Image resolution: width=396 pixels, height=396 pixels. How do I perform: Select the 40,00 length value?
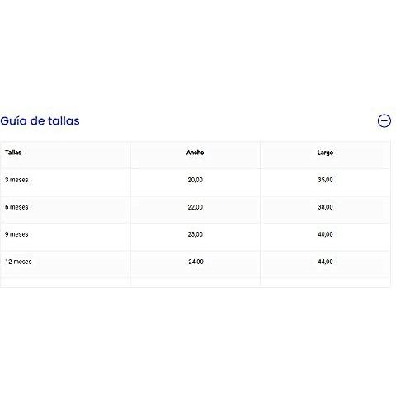pyautogui.click(x=325, y=234)
